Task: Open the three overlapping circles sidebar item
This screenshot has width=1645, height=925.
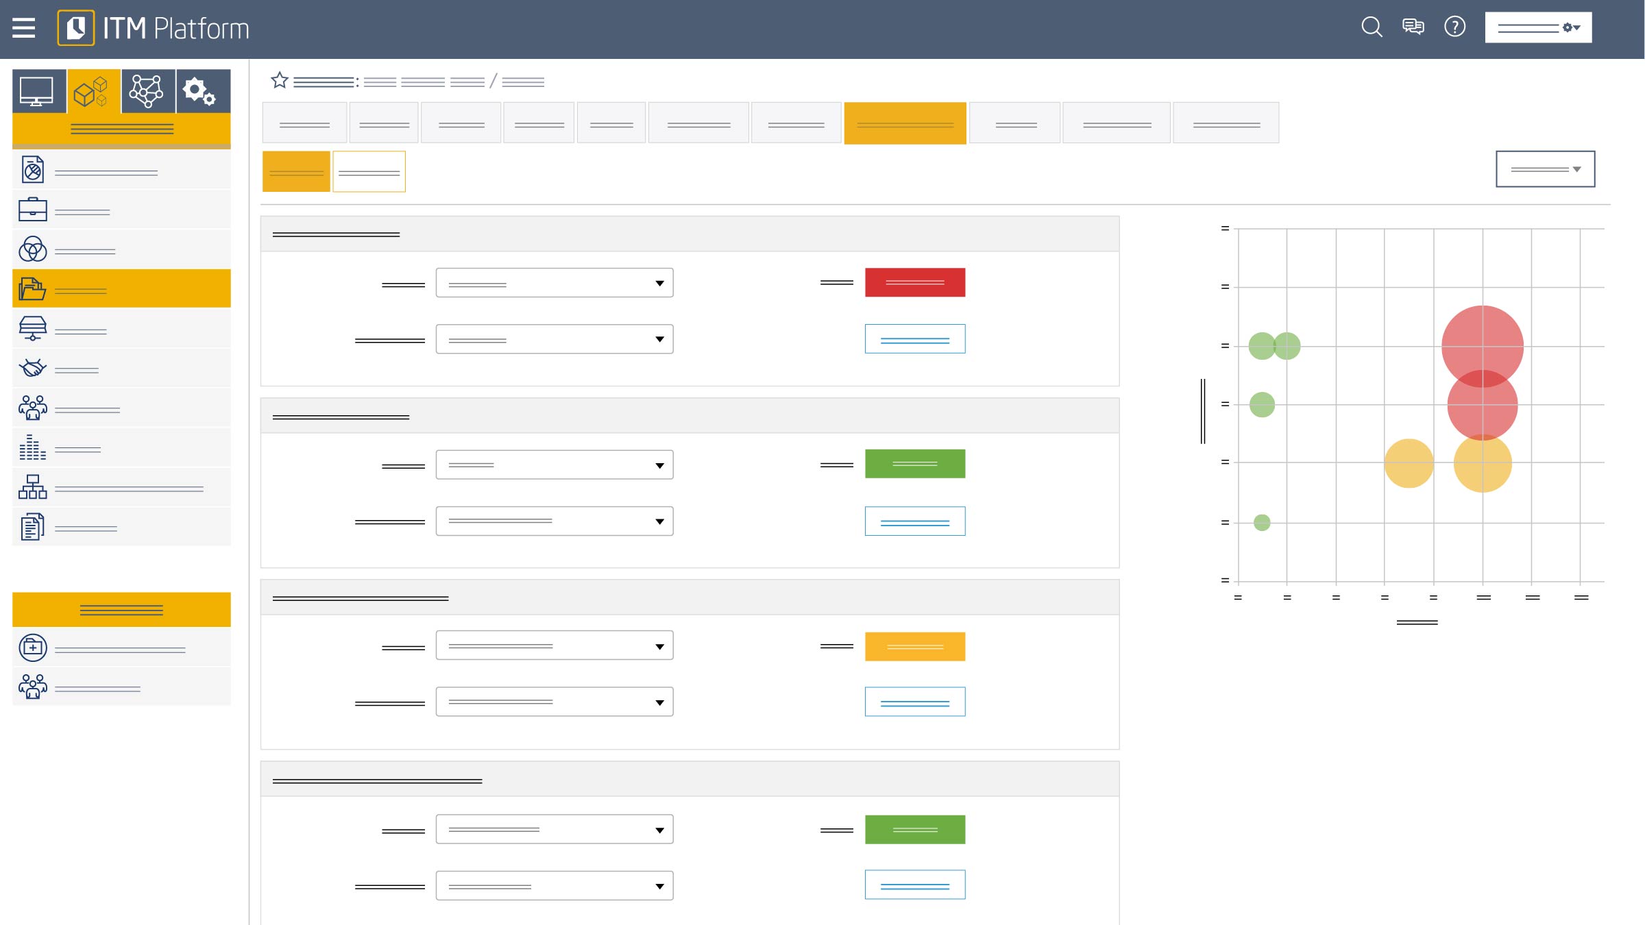Action: tap(121, 249)
